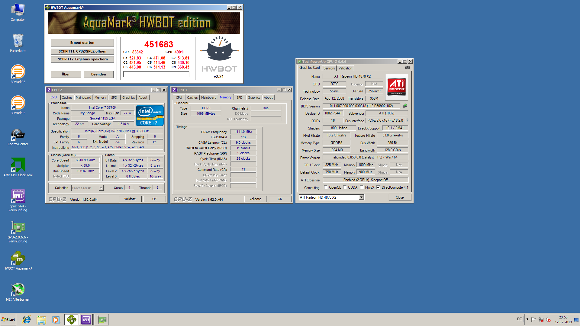Click the Über button

click(66, 74)
